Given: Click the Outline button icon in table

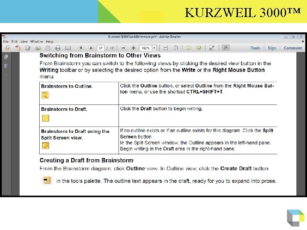Looking at the screenshot, I should [45, 95].
